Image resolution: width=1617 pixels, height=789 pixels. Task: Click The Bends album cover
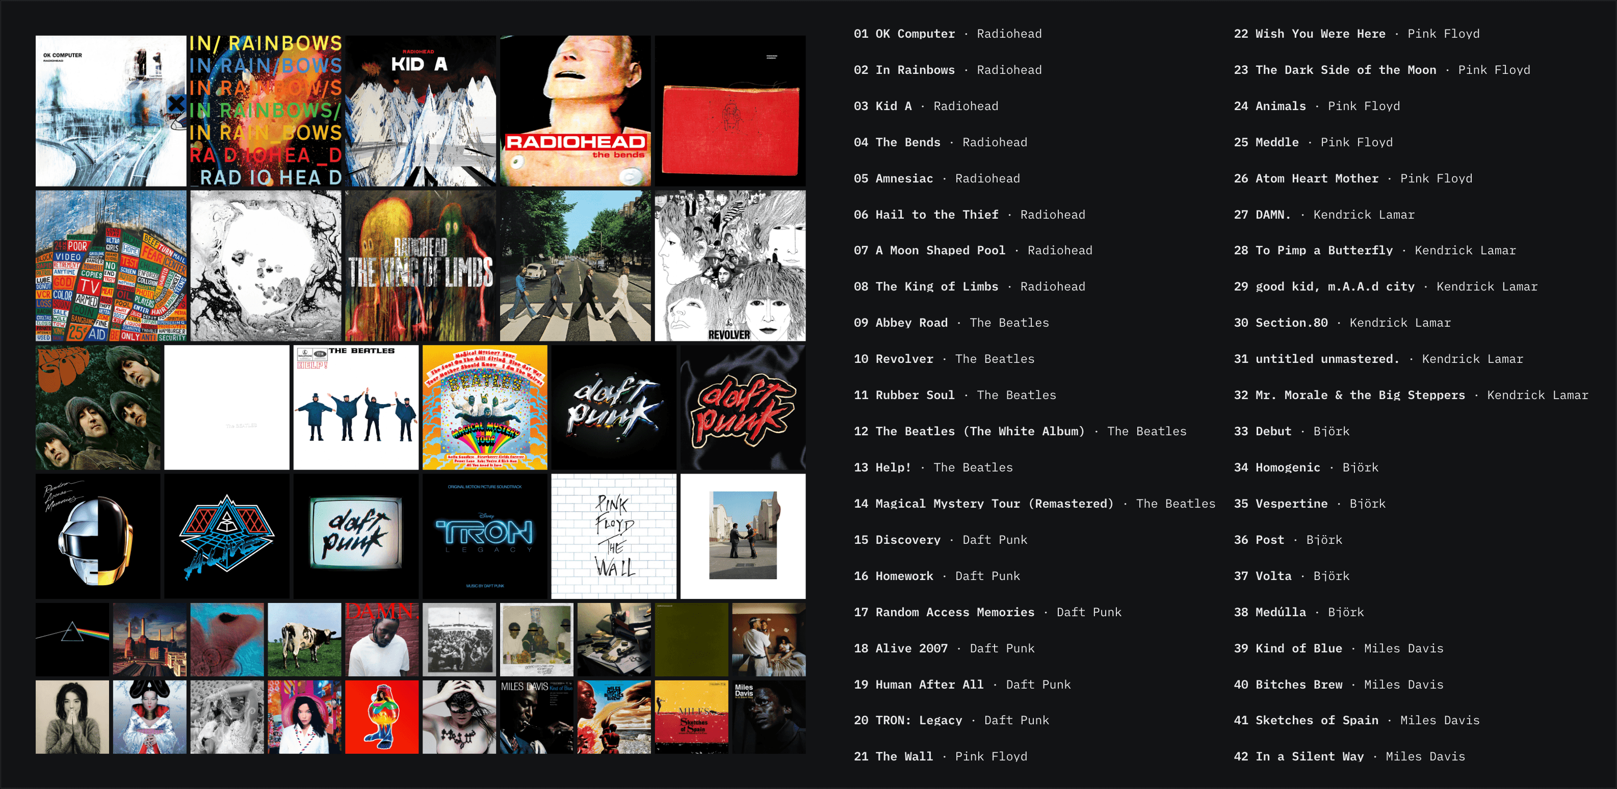pos(575,111)
